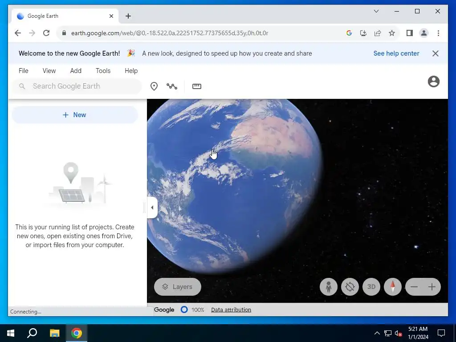
Task: Open the clock showing 5:21 AM
Action: 418,333
